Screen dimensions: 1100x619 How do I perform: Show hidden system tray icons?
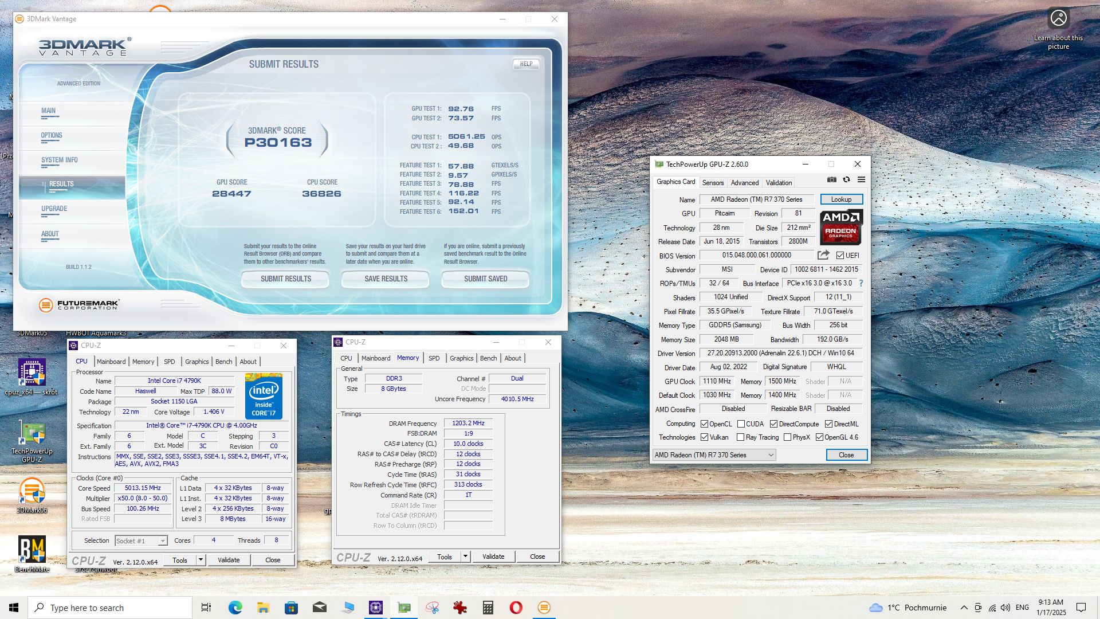pos(964,608)
